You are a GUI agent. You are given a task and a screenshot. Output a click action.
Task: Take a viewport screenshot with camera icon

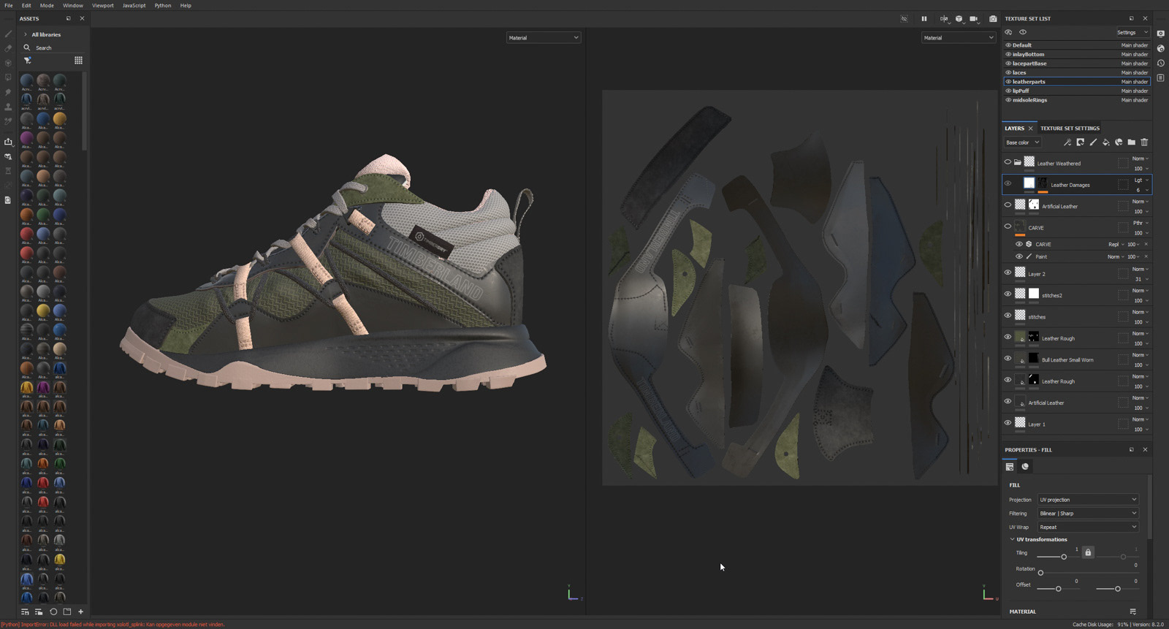pyautogui.click(x=993, y=19)
